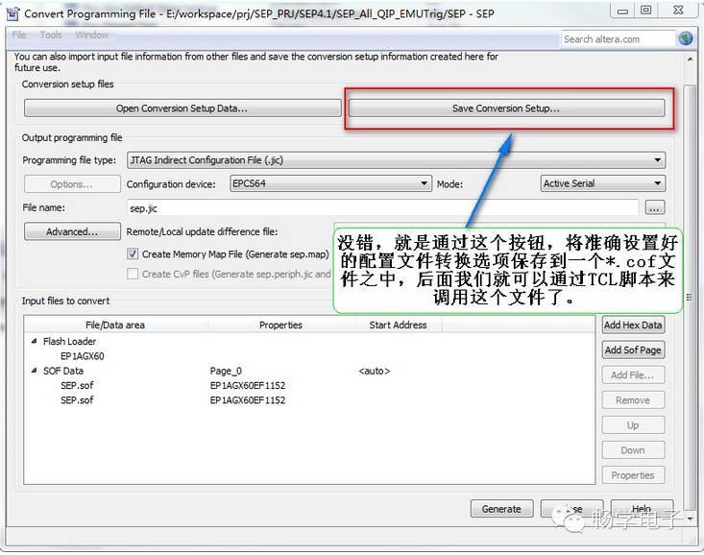Viewport: 704px width, 555px height.
Task: Open the Tools menu
Action: [51, 35]
